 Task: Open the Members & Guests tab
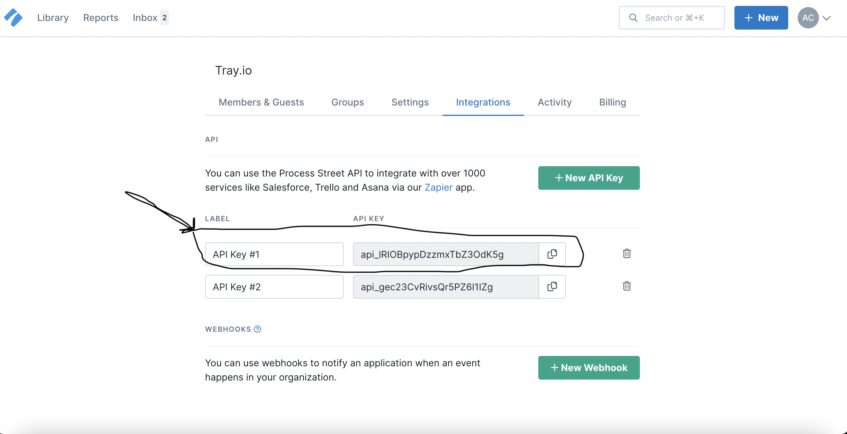point(261,102)
